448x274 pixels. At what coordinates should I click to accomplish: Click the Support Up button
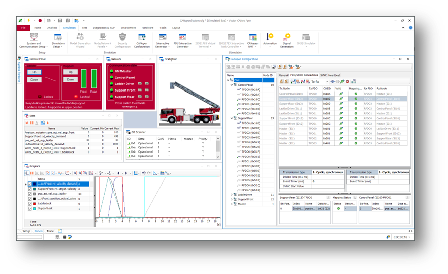[x=70, y=72]
